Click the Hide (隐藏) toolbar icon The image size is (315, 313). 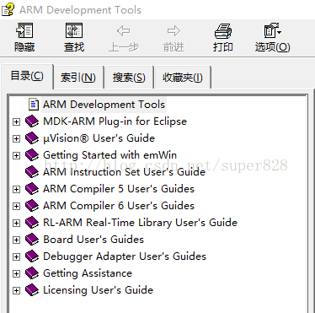coord(24,30)
